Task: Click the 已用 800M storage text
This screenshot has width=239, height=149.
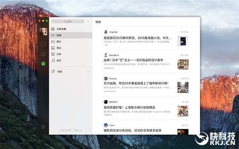Action: tap(65, 130)
